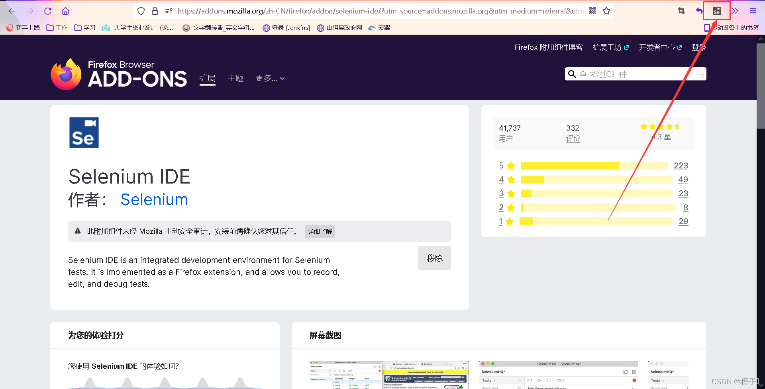Open the Selenium IDE extension from toolbar
This screenshot has width=765, height=389.
click(717, 11)
